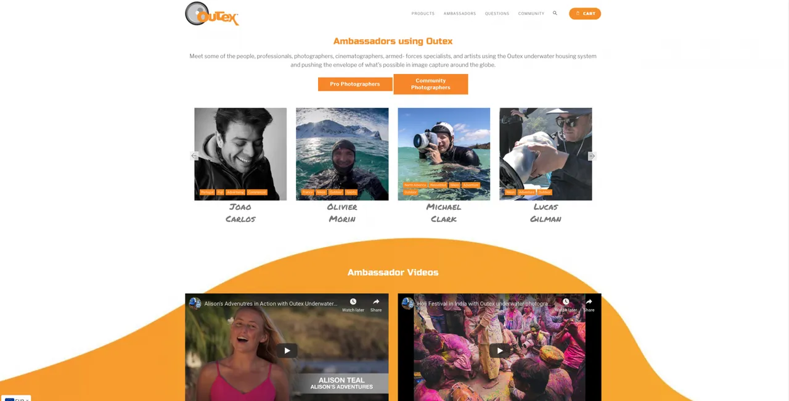Screen dimensions: 789x401
Task: Open Joao Carlos ambassador photo
Action: coord(240,154)
